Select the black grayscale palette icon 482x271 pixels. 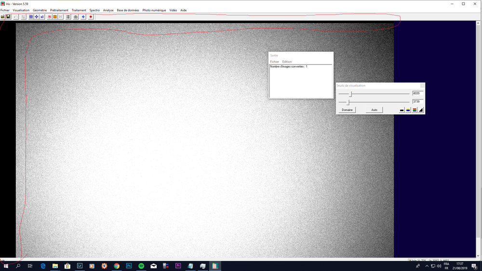click(402, 110)
